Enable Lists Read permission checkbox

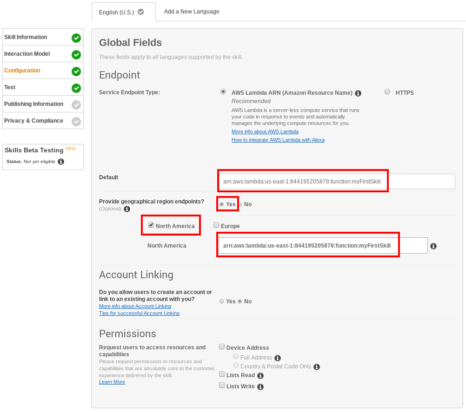[x=222, y=374]
